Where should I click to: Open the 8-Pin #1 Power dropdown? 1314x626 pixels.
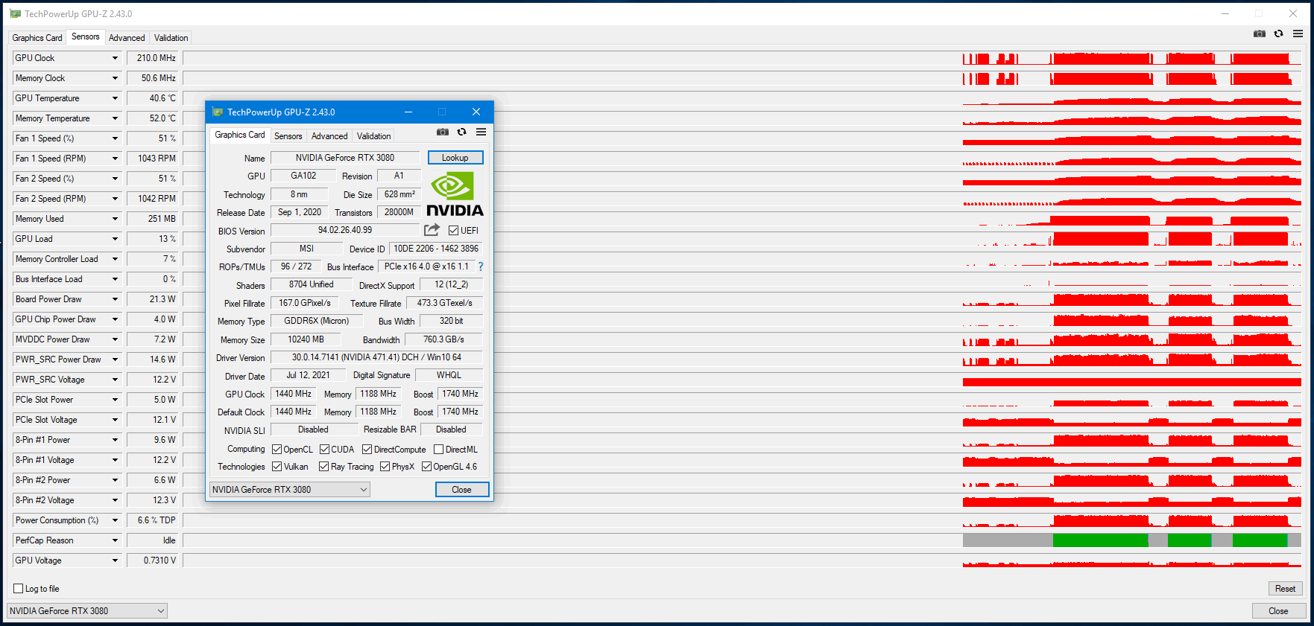(x=115, y=440)
